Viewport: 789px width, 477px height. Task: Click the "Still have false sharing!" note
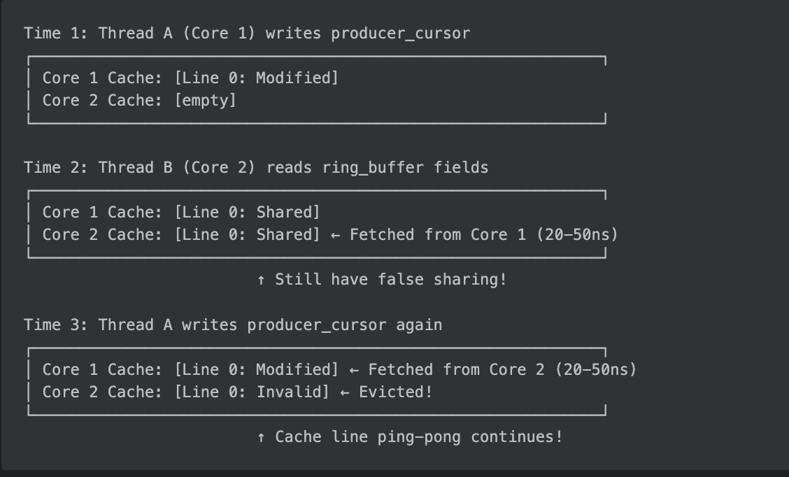pos(391,279)
